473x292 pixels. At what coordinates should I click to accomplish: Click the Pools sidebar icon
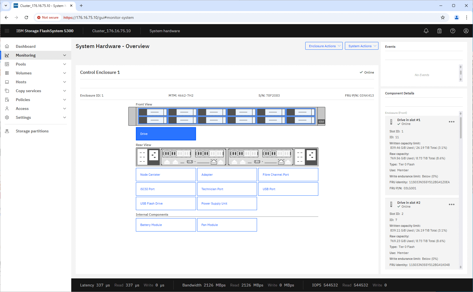point(7,64)
